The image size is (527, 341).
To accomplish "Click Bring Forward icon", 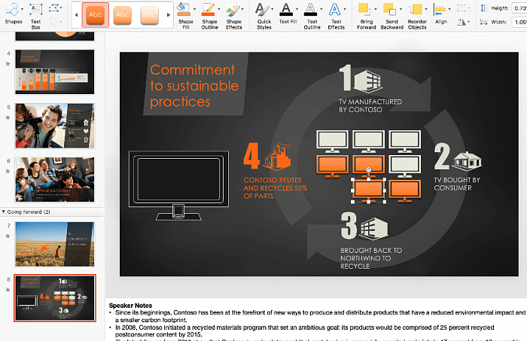I will pos(364,10).
